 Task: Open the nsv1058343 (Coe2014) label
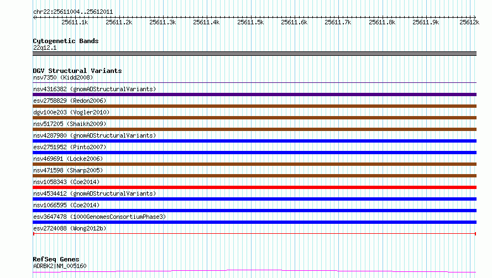66,182
